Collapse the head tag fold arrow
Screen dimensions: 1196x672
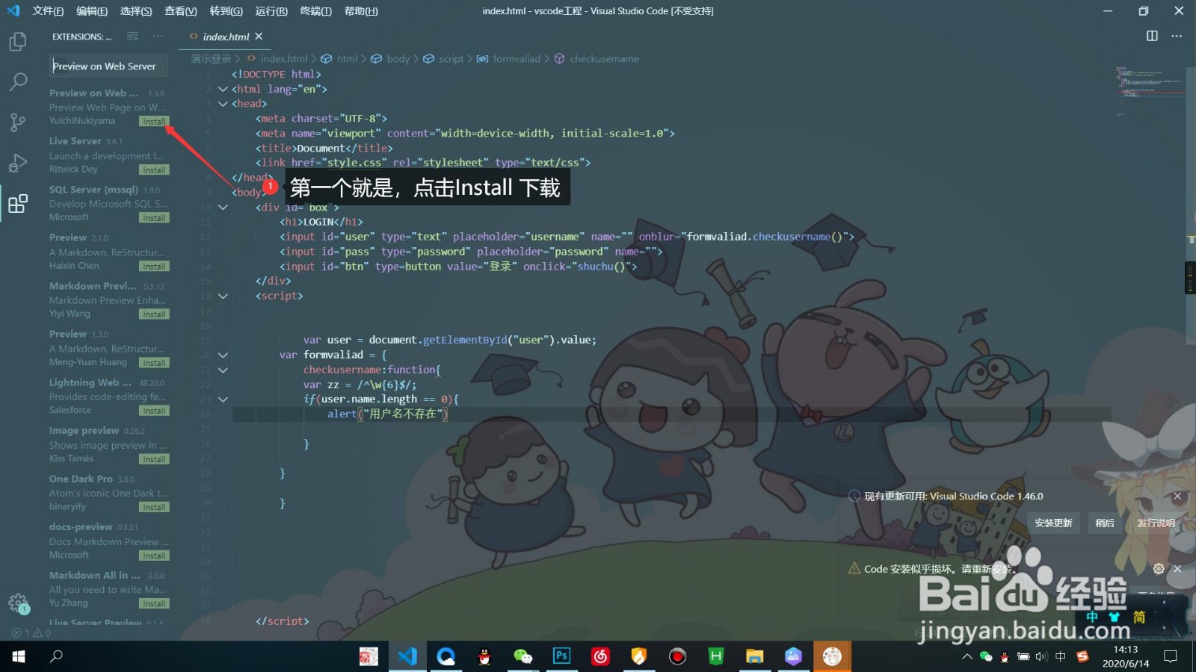click(x=223, y=104)
